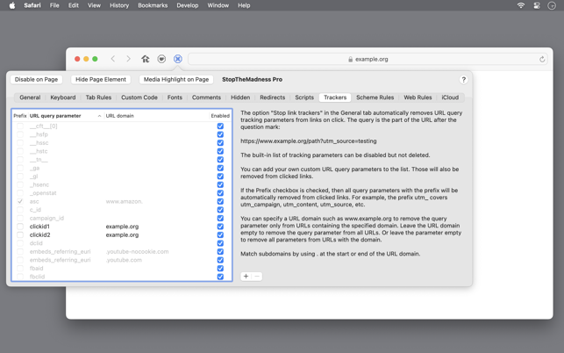Open the History menu
Viewport: 564px width, 353px height.
click(x=119, y=5)
